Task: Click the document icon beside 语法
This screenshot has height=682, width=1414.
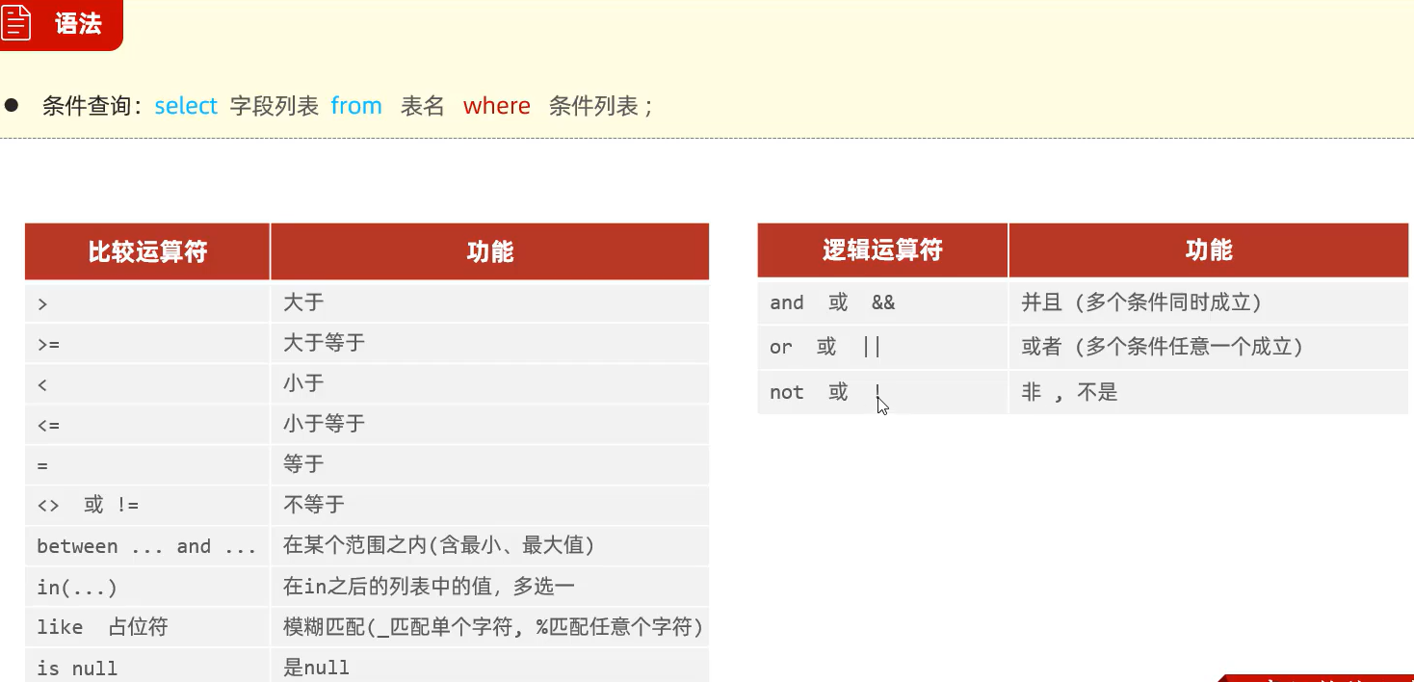Action: [17, 23]
